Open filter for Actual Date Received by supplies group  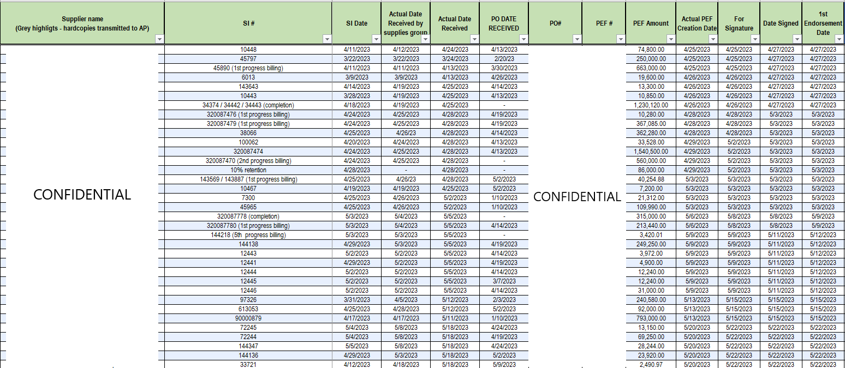coord(425,39)
